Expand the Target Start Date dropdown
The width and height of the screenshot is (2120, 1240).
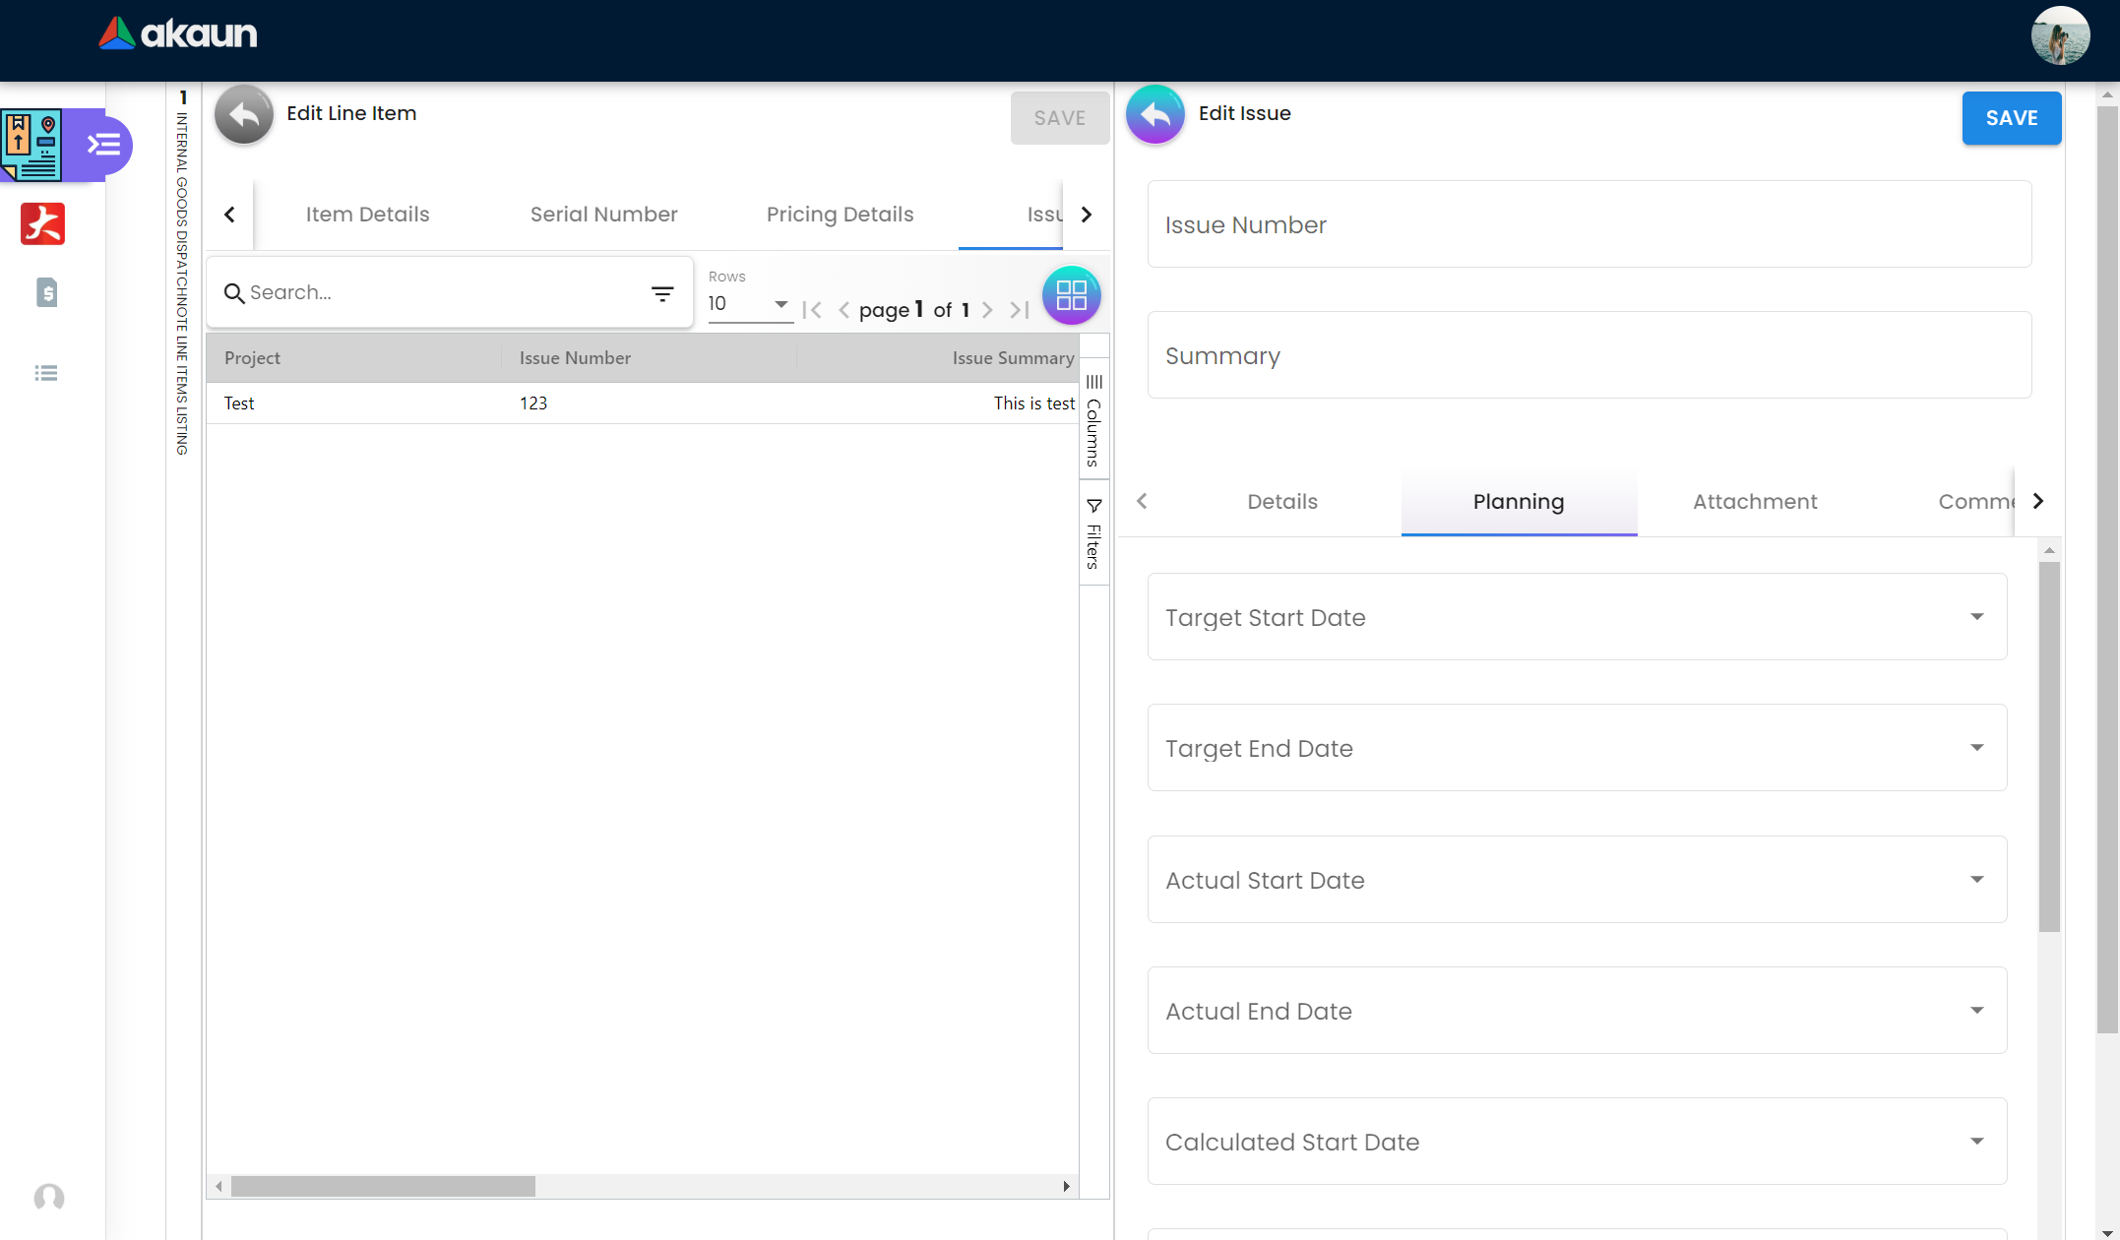[1976, 617]
